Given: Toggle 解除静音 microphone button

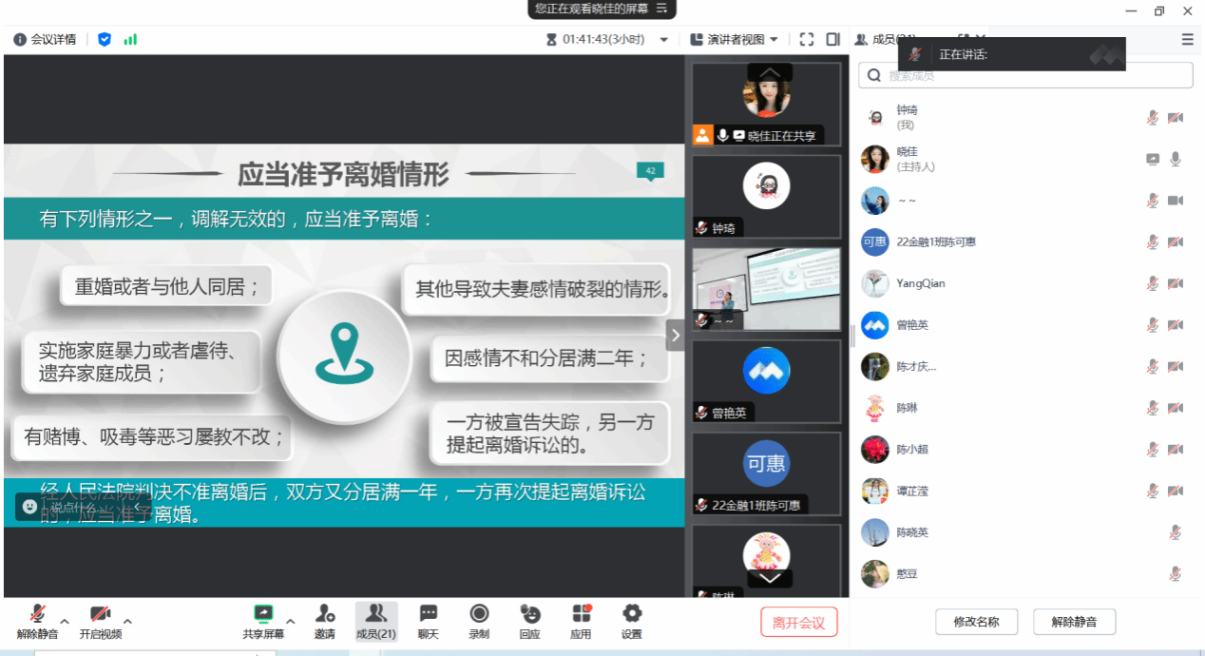Looking at the screenshot, I should point(38,614).
